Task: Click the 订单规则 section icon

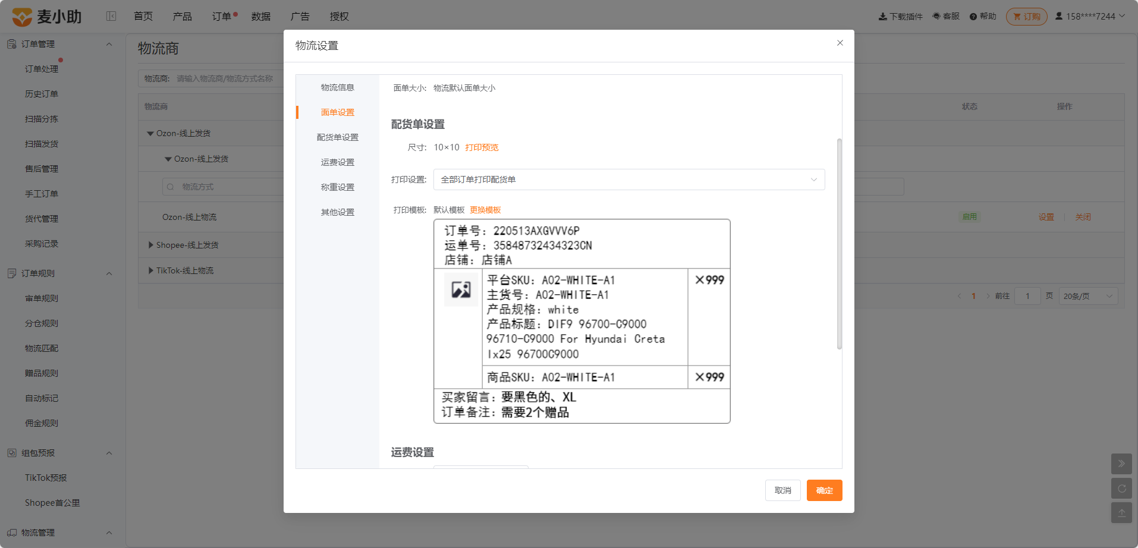Action: pyautogui.click(x=12, y=273)
